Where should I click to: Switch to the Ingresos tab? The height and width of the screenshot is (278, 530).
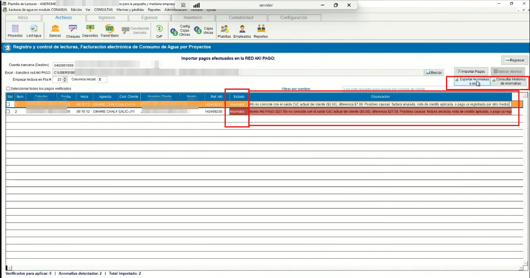click(x=107, y=18)
